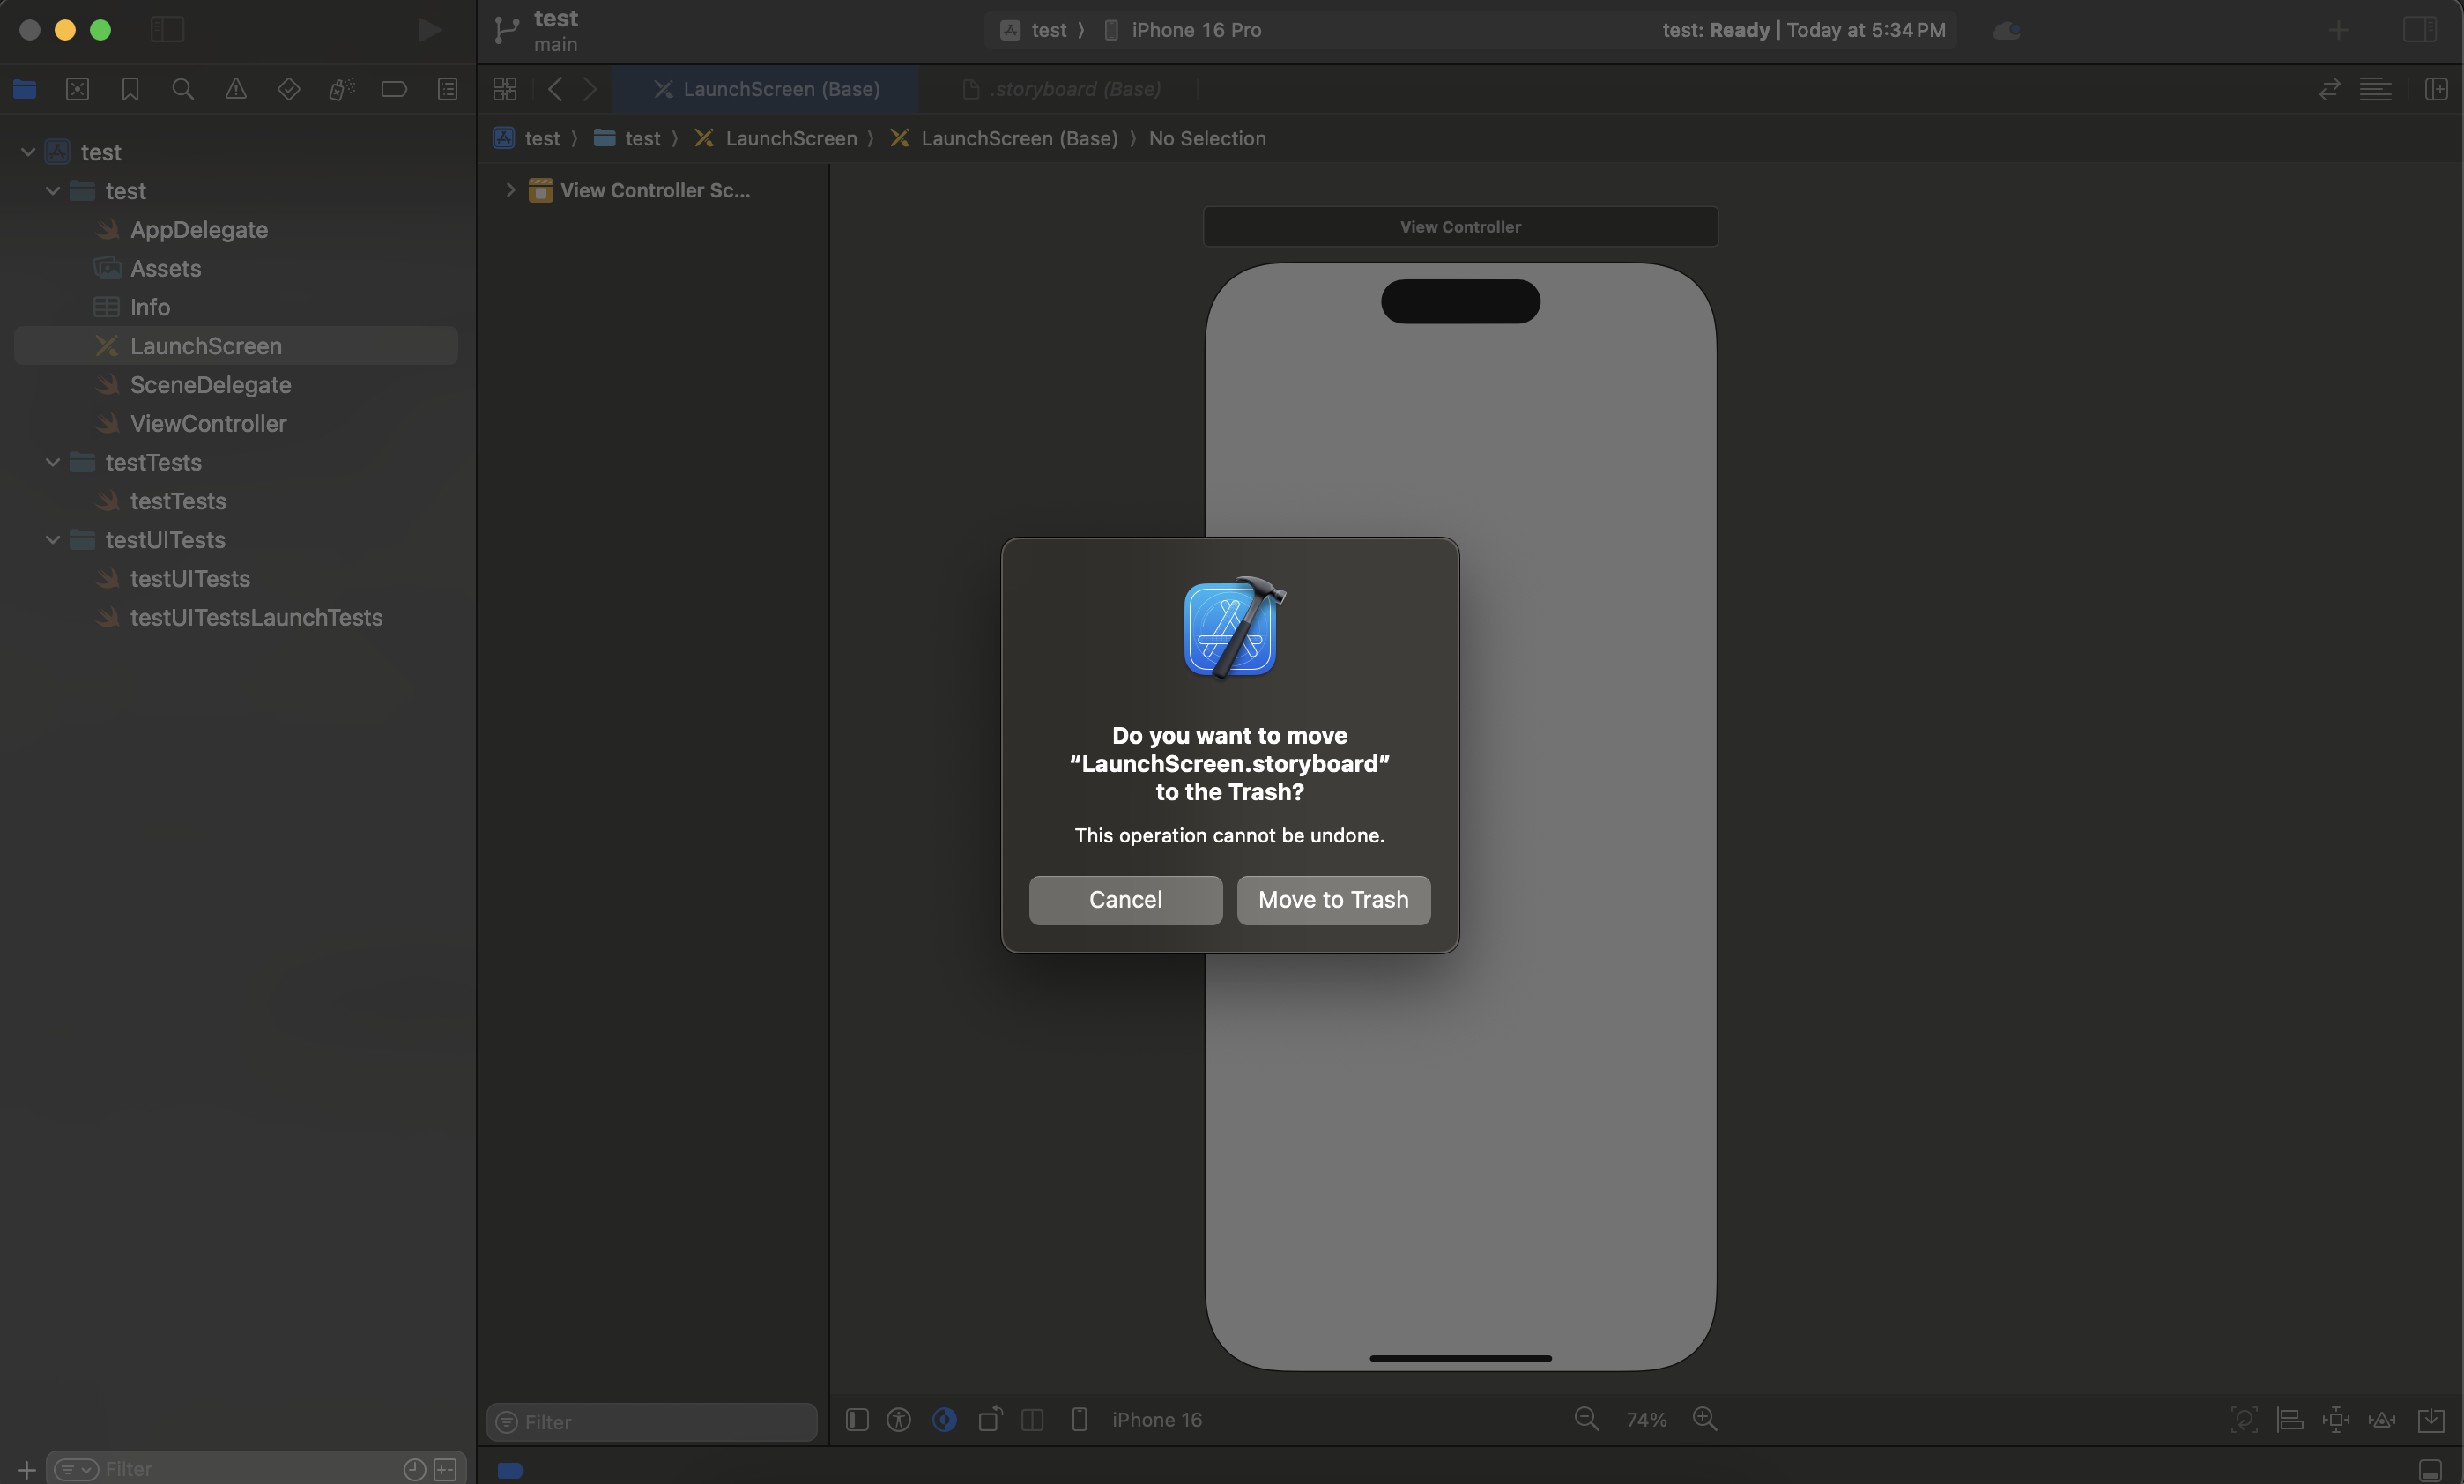2464x1484 pixels.
Task: Toggle the inspector panel on the right
Action: coord(2419,30)
